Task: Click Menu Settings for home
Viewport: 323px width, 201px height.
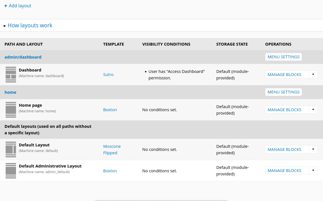Action: (x=283, y=92)
